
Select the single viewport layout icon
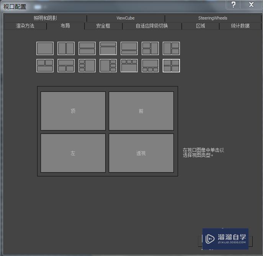click(x=45, y=49)
